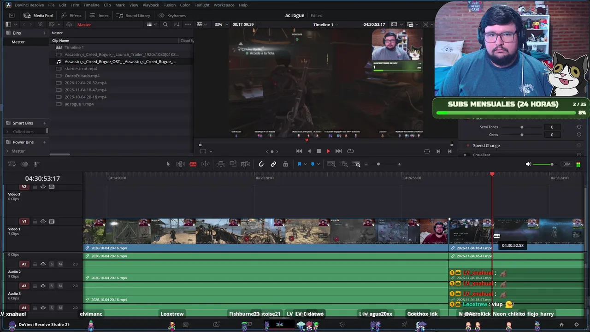Mute audio with the speaker icon
The height and width of the screenshot is (332, 590).
(x=529, y=164)
